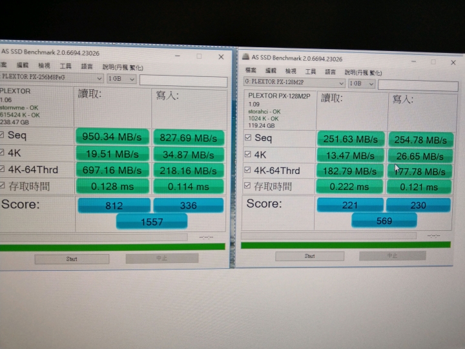The width and height of the screenshot is (465, 349).
Task: Click the read score 221
Action: [x=350, y=205]
